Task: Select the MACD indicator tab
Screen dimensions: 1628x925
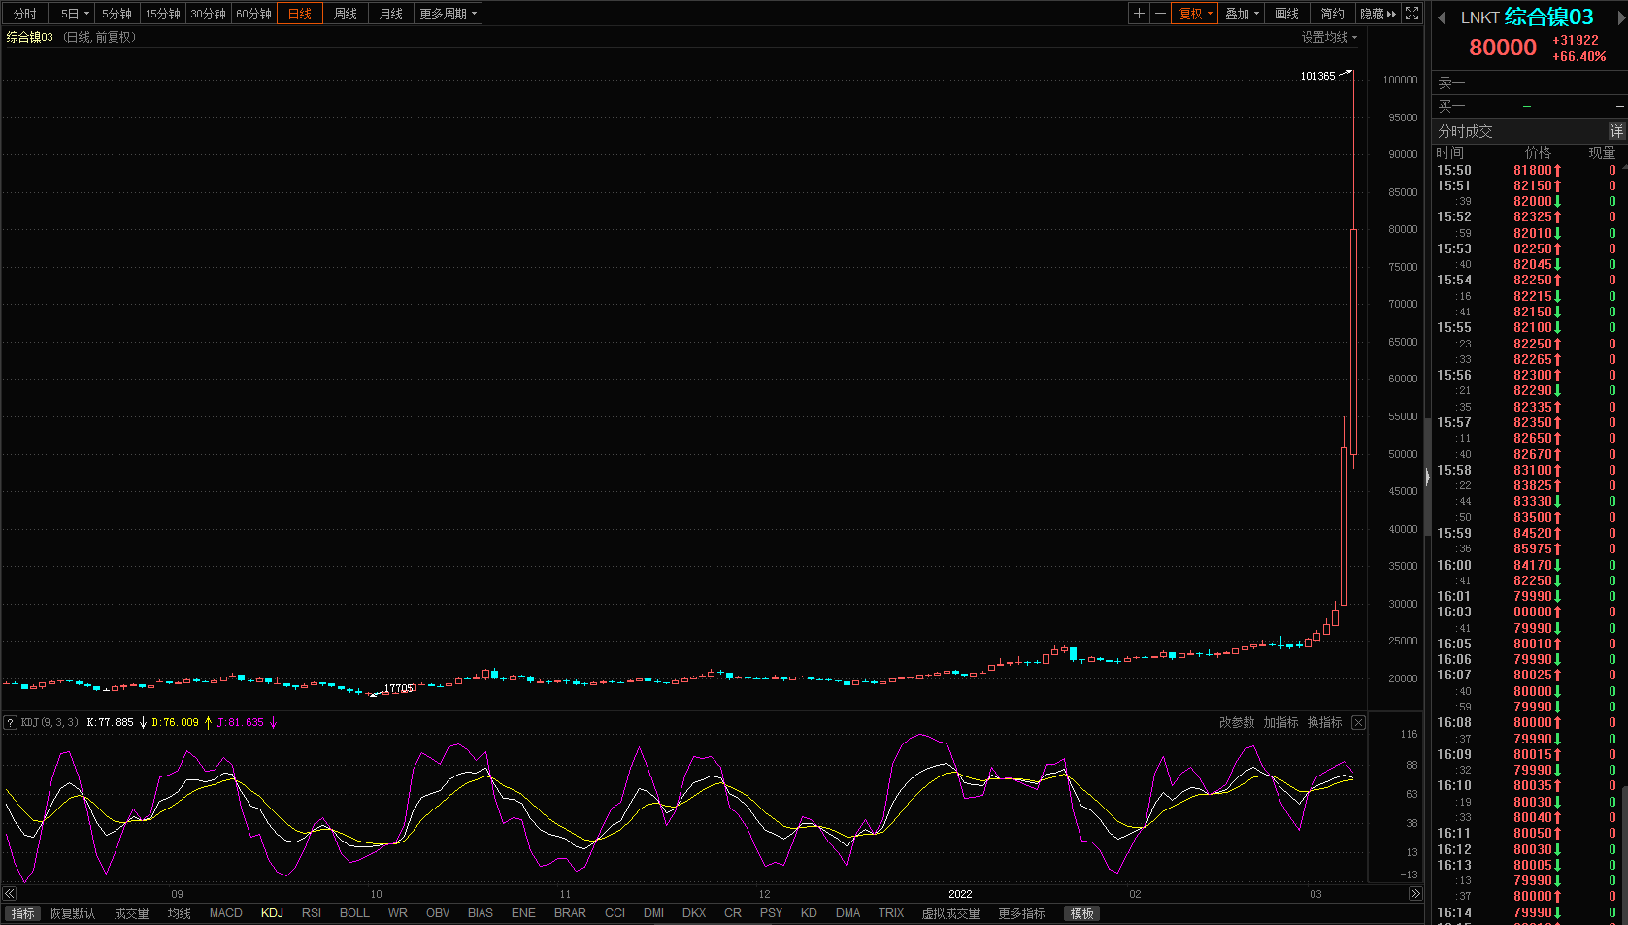Action: 225,913
